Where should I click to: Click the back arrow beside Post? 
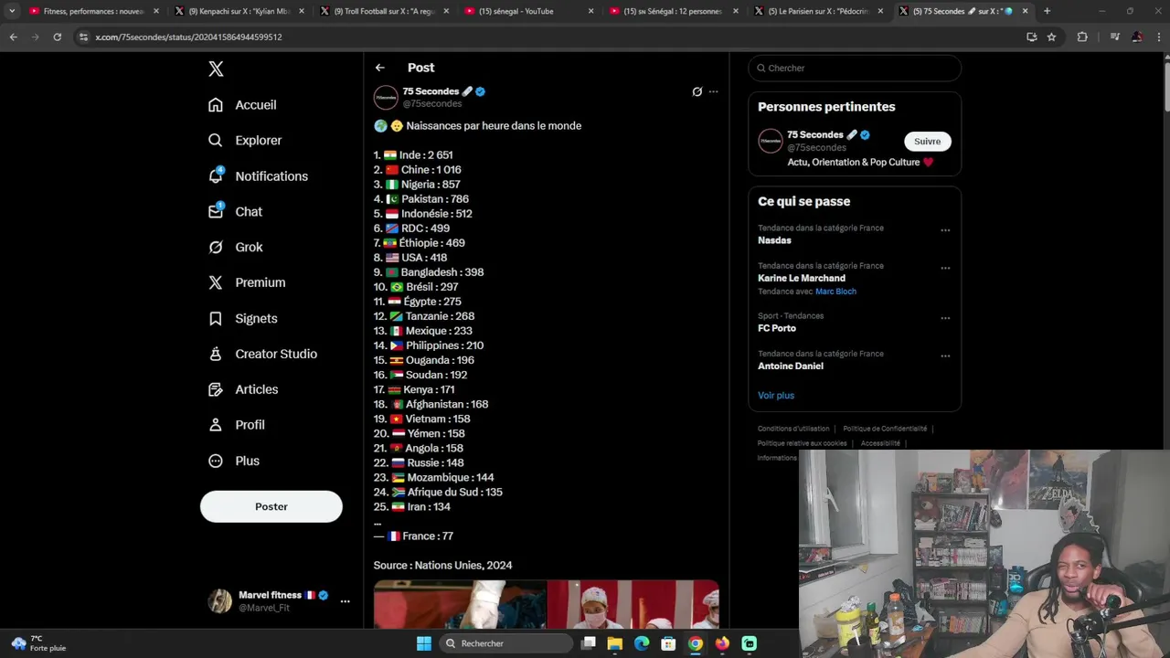pos(379,68)
